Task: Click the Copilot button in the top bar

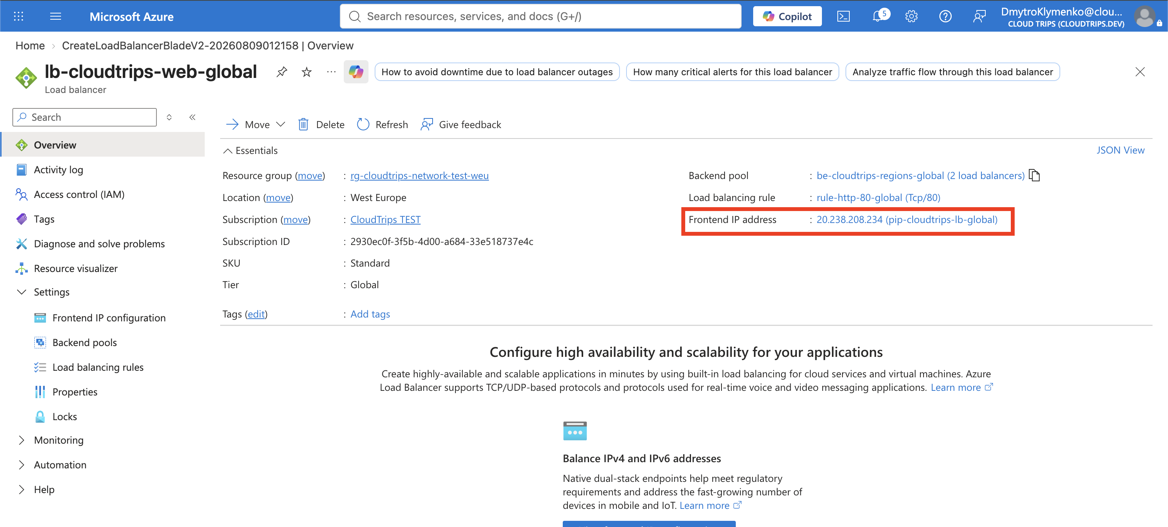Action: (787, 16)
